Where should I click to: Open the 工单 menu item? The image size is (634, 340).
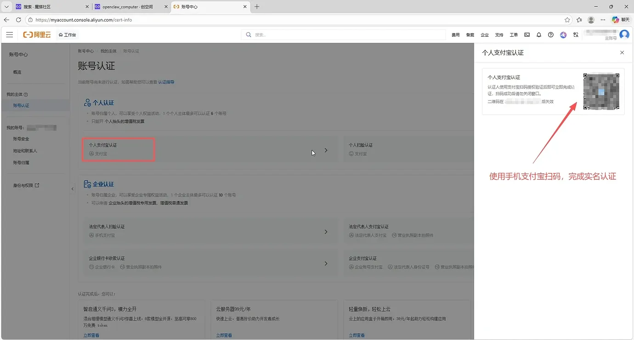[x=514, y=34]
